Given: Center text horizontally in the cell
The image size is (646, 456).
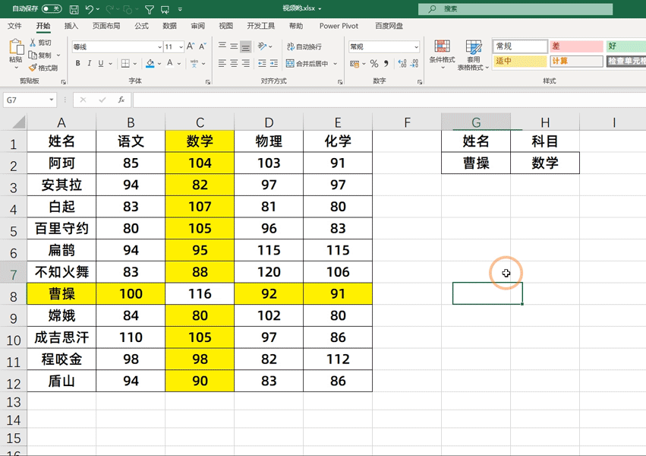Looking at the screenshot, I should click(x=234, y=63).
